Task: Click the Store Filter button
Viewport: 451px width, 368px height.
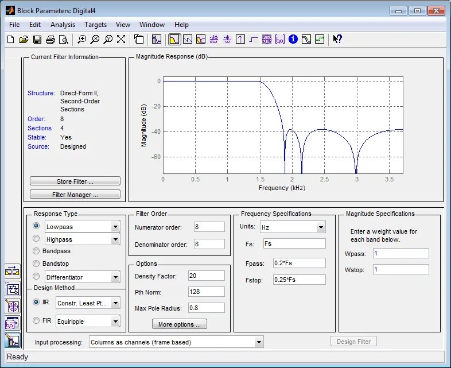Action: (x=75, y=181)
